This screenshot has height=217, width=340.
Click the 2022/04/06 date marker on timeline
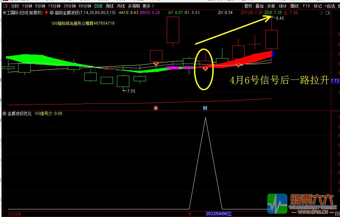pos(219,213)
